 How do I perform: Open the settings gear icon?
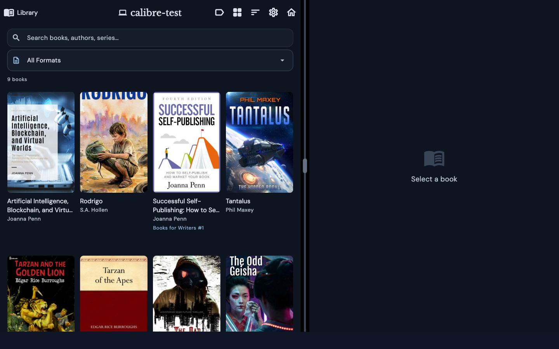(273, 12)
